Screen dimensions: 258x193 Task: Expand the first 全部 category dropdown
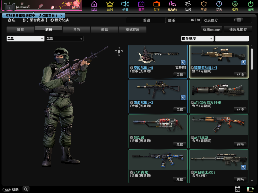click(25, 39)
